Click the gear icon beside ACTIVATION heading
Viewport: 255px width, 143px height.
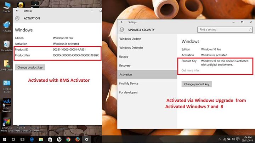[x=17, y=18]
